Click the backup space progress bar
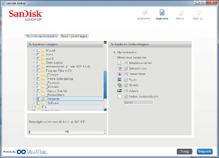 [x=67, y=132]
